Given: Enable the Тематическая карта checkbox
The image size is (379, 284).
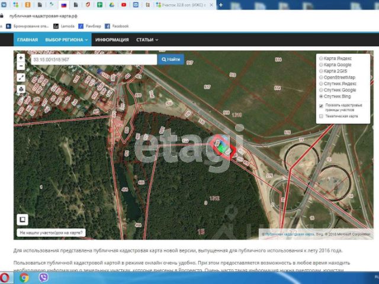Looking at the screenshot, I should click(x=321, y=116).
